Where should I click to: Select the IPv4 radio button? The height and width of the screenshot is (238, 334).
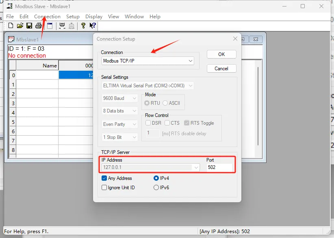[156, 178]
